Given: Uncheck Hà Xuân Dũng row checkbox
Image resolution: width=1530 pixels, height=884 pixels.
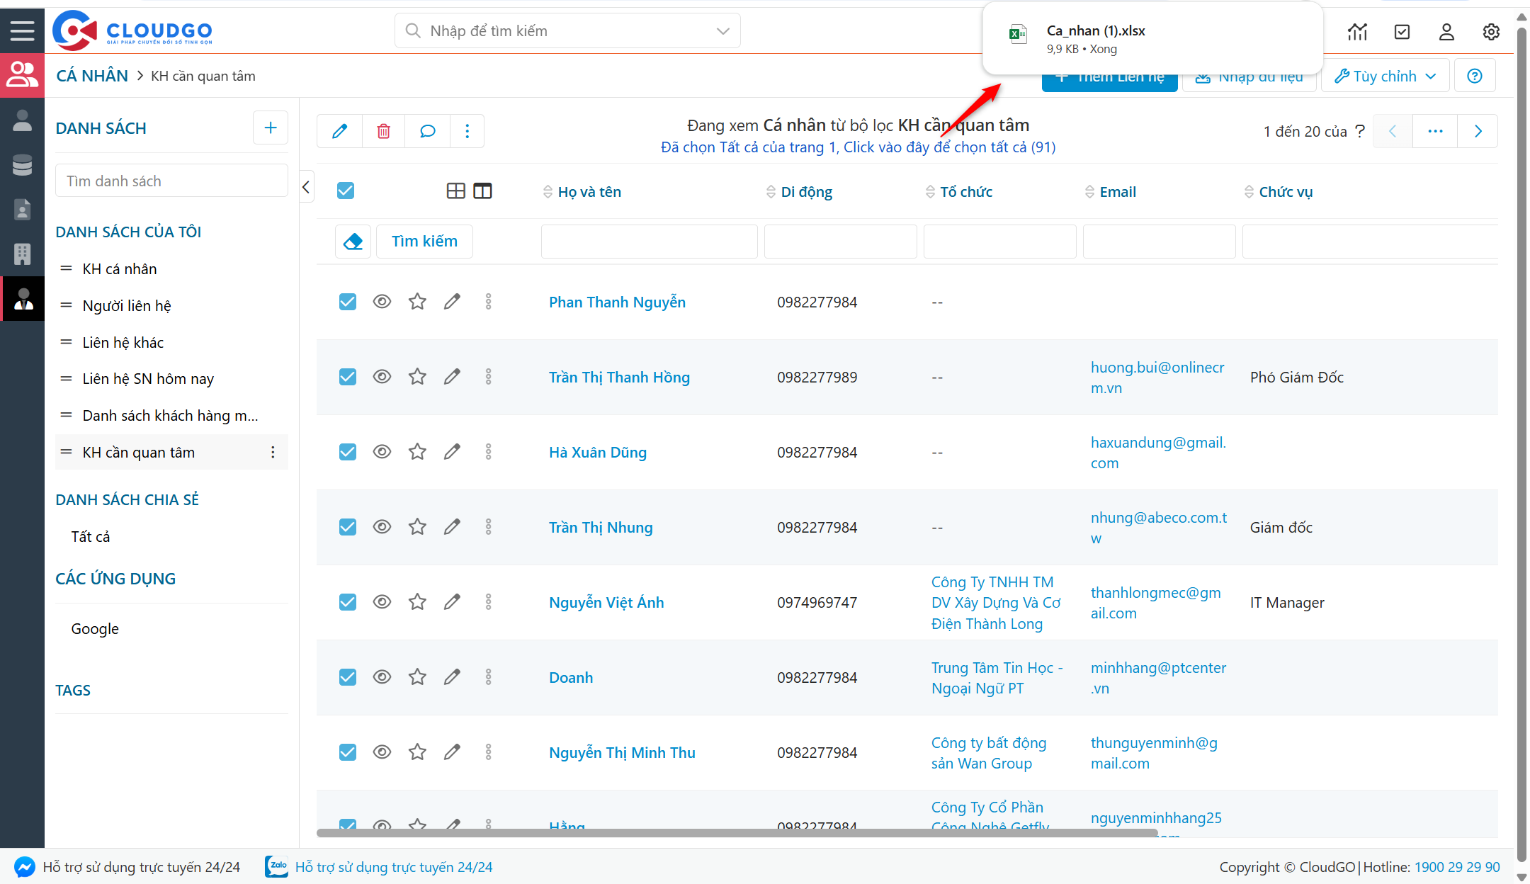Looking at the screenshot, I should click(348, 452).
